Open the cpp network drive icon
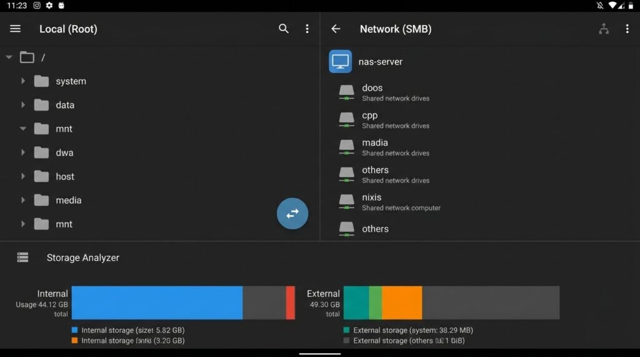 pyautogui.click(x=346, y=120)
